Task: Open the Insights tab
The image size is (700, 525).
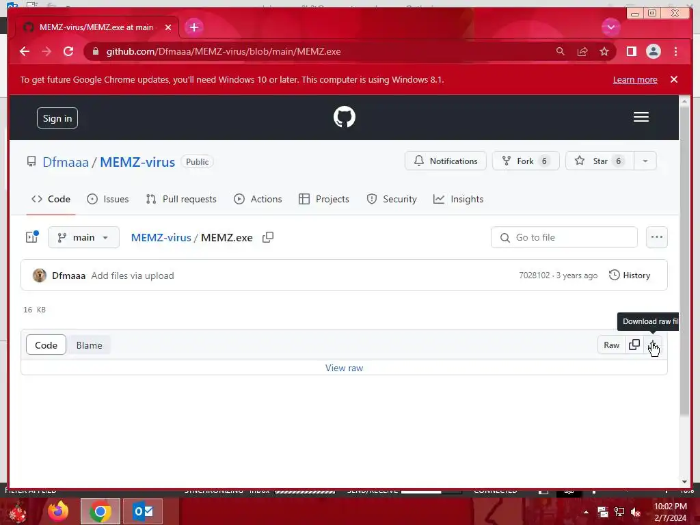Action: (x=458, y=199)
